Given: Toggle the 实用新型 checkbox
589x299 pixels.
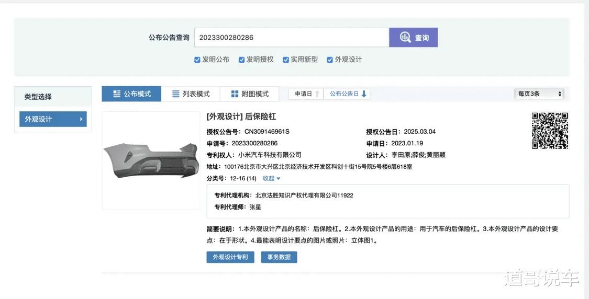Looking at the screenshot, I should point(286,60).
